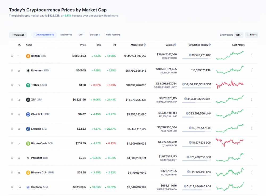
Task: Star XRP to add to watchlist
Action: click(12, 100)
